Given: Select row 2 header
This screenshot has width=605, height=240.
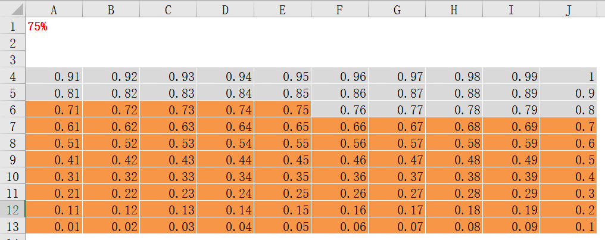Looking at the screenshot, I should click(x=13, y=43).
